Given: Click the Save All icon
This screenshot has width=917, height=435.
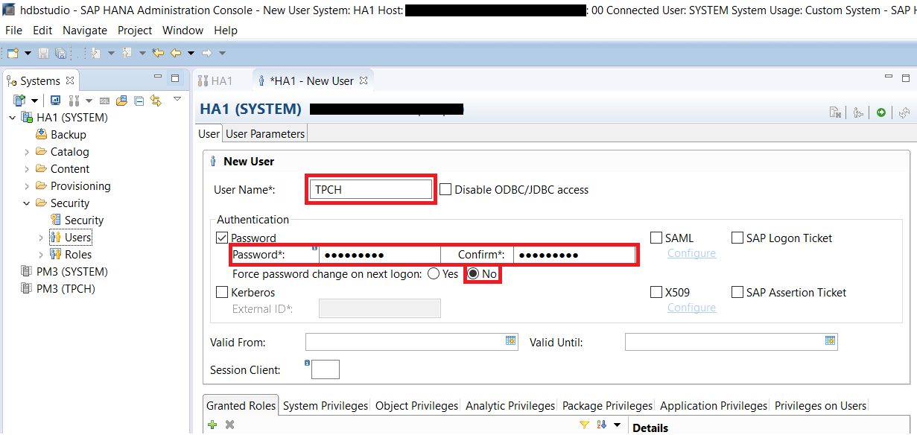Looking at the screenshot, I should click(60, 53).
